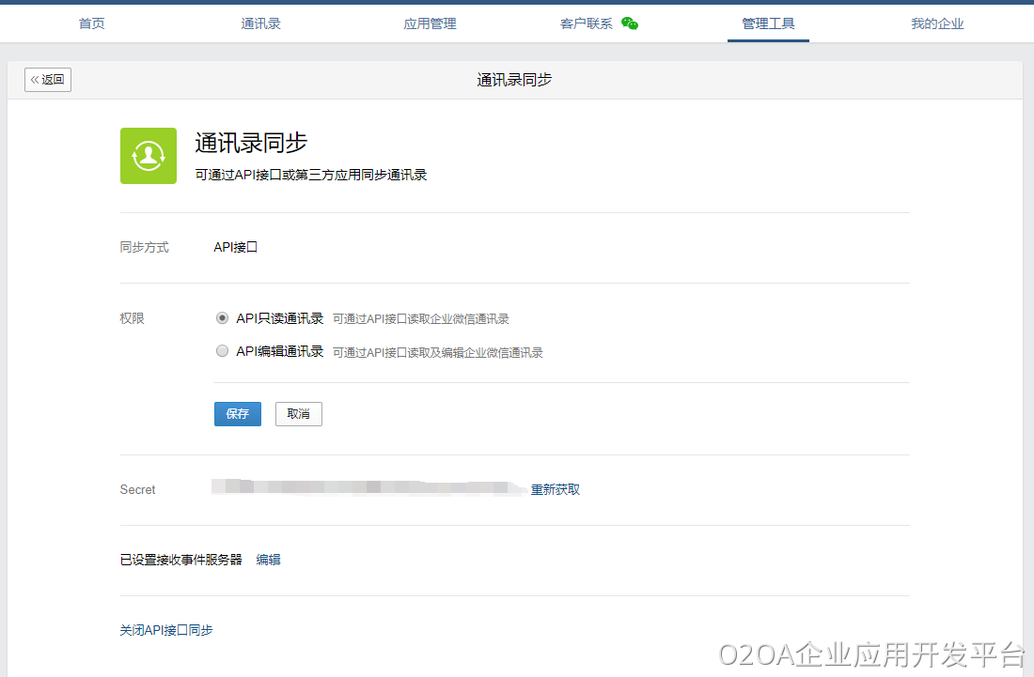Click the 重新获取 link next to Secret
1034x677 pixels.
coord(556,489)
